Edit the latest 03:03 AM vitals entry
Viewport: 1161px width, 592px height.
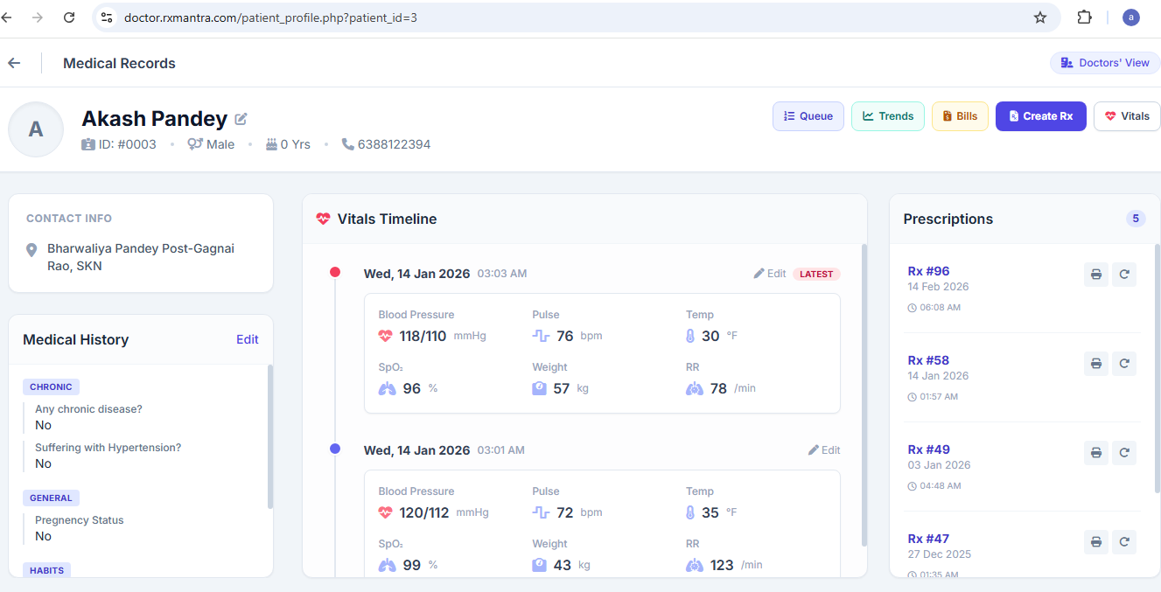pyautogui.click(x=770, y=274)
